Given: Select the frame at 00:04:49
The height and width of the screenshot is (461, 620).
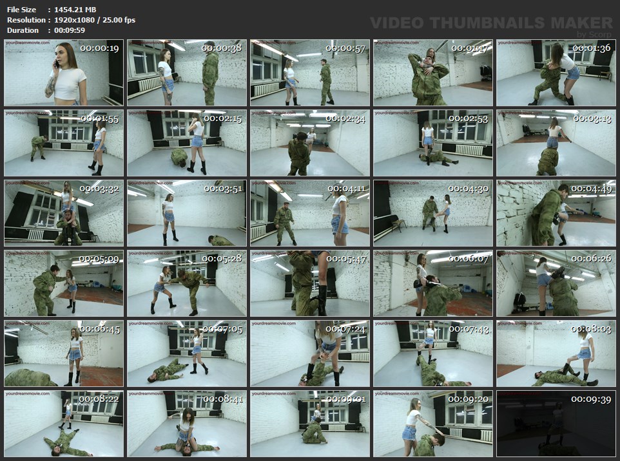Looking at the screenshot, I should pyautogui.click(x=556, y=213).
